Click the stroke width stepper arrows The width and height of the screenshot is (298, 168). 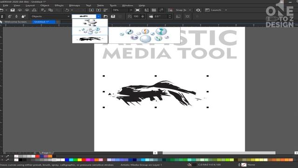[x=170, y=16]
